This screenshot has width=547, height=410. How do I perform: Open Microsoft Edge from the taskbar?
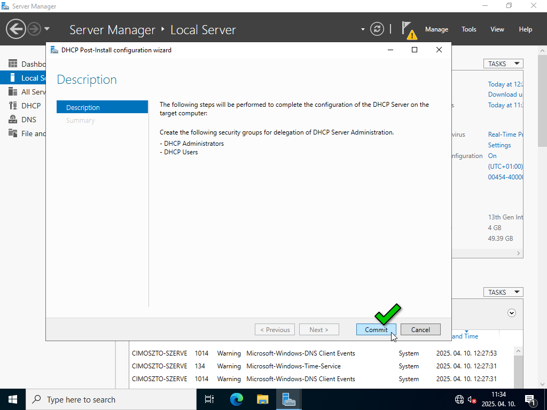236,399
